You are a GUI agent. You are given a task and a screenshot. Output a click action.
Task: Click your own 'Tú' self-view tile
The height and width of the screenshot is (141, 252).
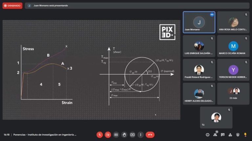click(x=216, y=117)
